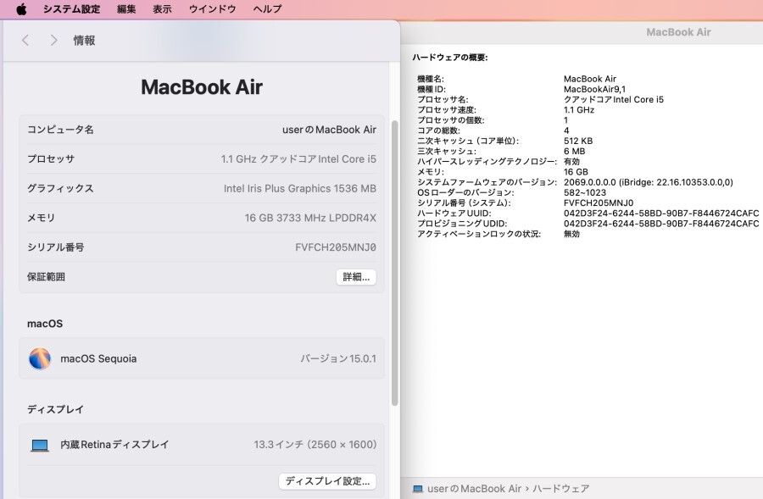
Task: Select ハードウェア in the path bar
Action: 560,489
